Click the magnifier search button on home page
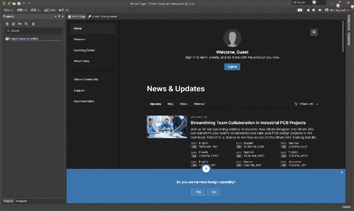Viewport: 354px width, 211px height. click(314, 32)
